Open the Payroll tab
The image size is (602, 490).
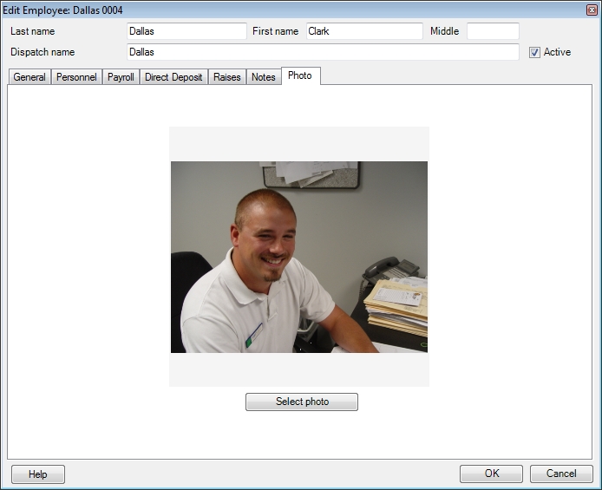click(121, 77)
